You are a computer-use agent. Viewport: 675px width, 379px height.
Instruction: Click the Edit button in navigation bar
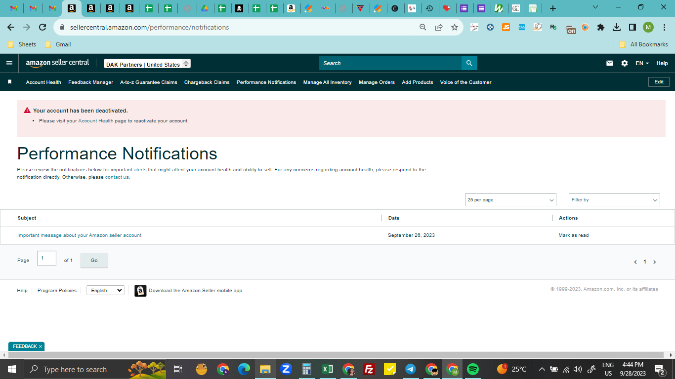659,82
